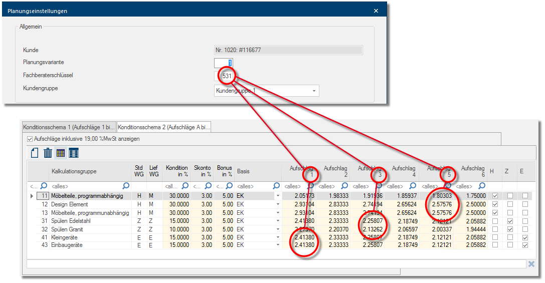Open Basis dropdown in Möbelteile, programmabhängig row
This screenshot has height=283, width=545.
click(277, 196)
